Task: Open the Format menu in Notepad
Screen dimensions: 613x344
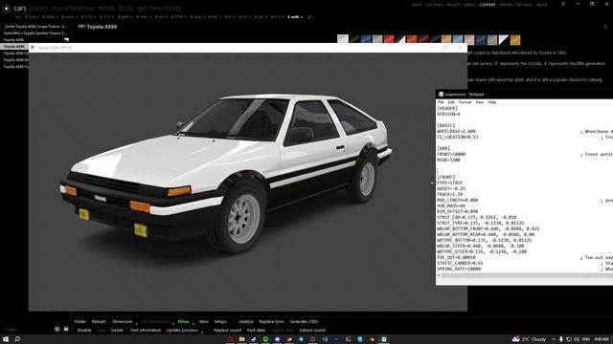Action: click(465, 102)
